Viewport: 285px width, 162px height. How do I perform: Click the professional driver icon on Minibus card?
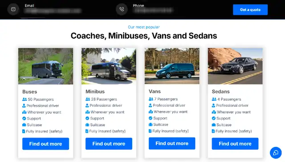tap(87, 105)
